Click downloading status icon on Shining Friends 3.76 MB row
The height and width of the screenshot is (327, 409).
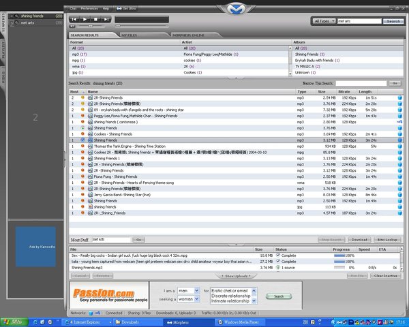pyautogui.click(x=82, y=128)
